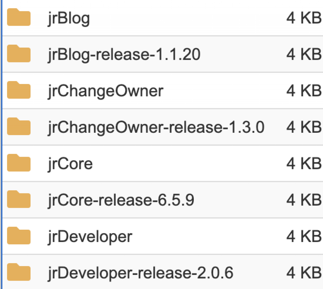Open jrDeveloper-release-2.0.6 by its name
The height and width of the screenshot is (289, 323).
[x=141, y=273]
